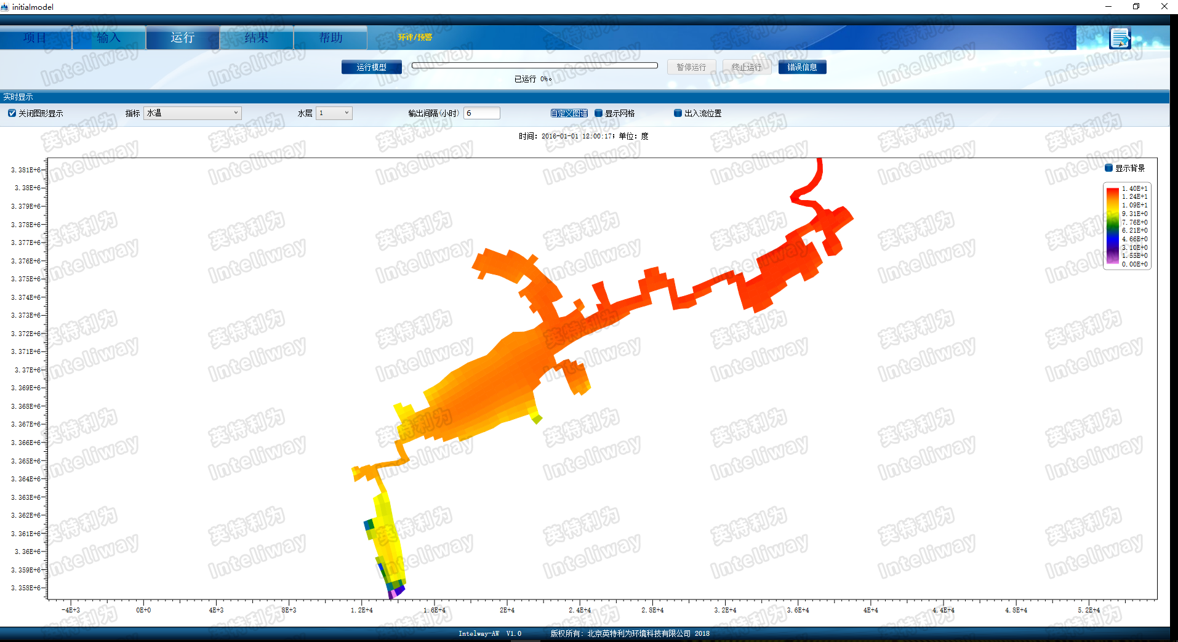This screenshot has width=1178, height=642.
Task: Click the 运行模型 button
Action: click(x=371, y=67)
